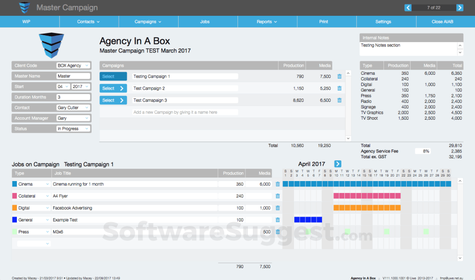Click the Agency In A Box logo
Screen dimensions: 475x280
click(51, 45)
